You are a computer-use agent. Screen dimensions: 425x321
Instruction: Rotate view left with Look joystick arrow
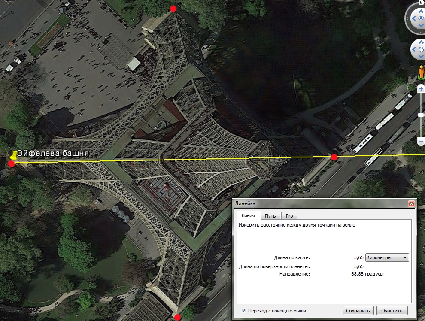tap(414, 18)
